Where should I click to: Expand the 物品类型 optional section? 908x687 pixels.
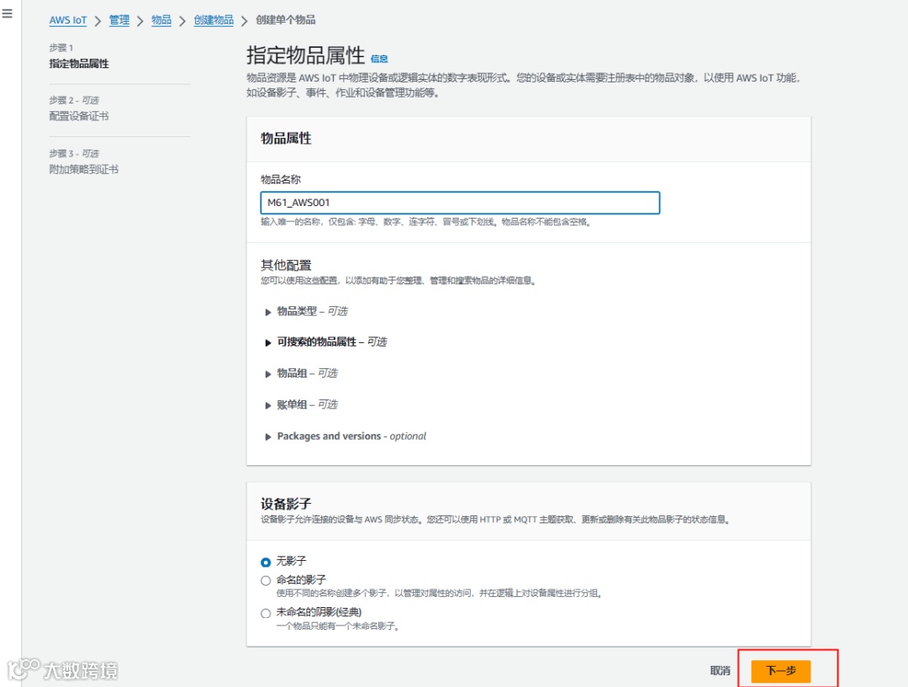click(x=306, y=312)
